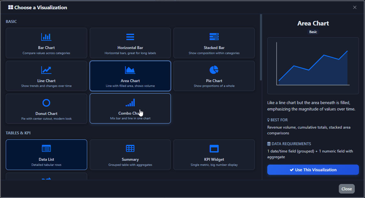Image resolution: width=365 pixels, height=198 pixels.
Task: Click 'Show composition within categories' description
Action: point(214,53)
